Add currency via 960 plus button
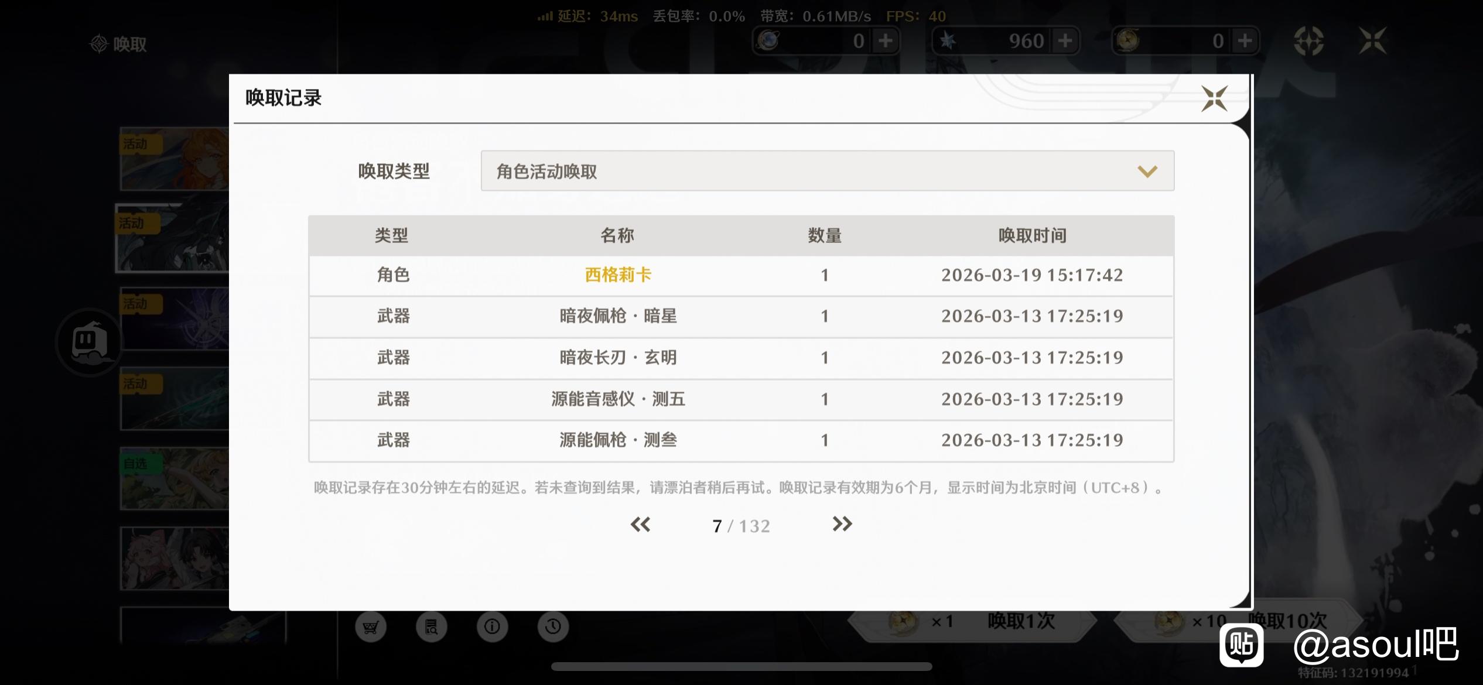Viewport: 1483px width, 685px height. click(x=1065, y=41)
